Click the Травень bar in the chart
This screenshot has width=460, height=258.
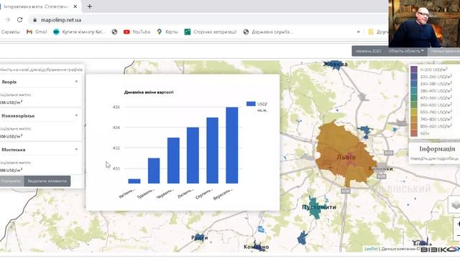click(x=154, y=171)
